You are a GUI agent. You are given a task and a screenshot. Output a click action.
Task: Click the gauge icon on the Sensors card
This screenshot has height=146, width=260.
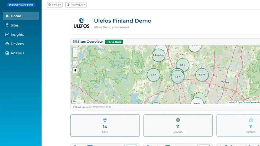click(x=251, y=120)
